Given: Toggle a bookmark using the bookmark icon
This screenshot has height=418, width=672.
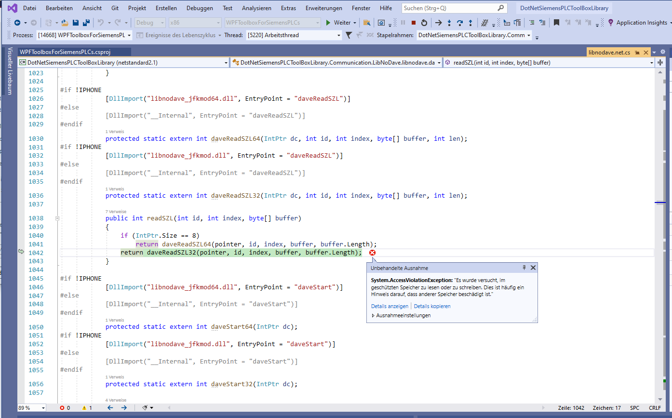Looking at the screenshot, I should 557,22.
